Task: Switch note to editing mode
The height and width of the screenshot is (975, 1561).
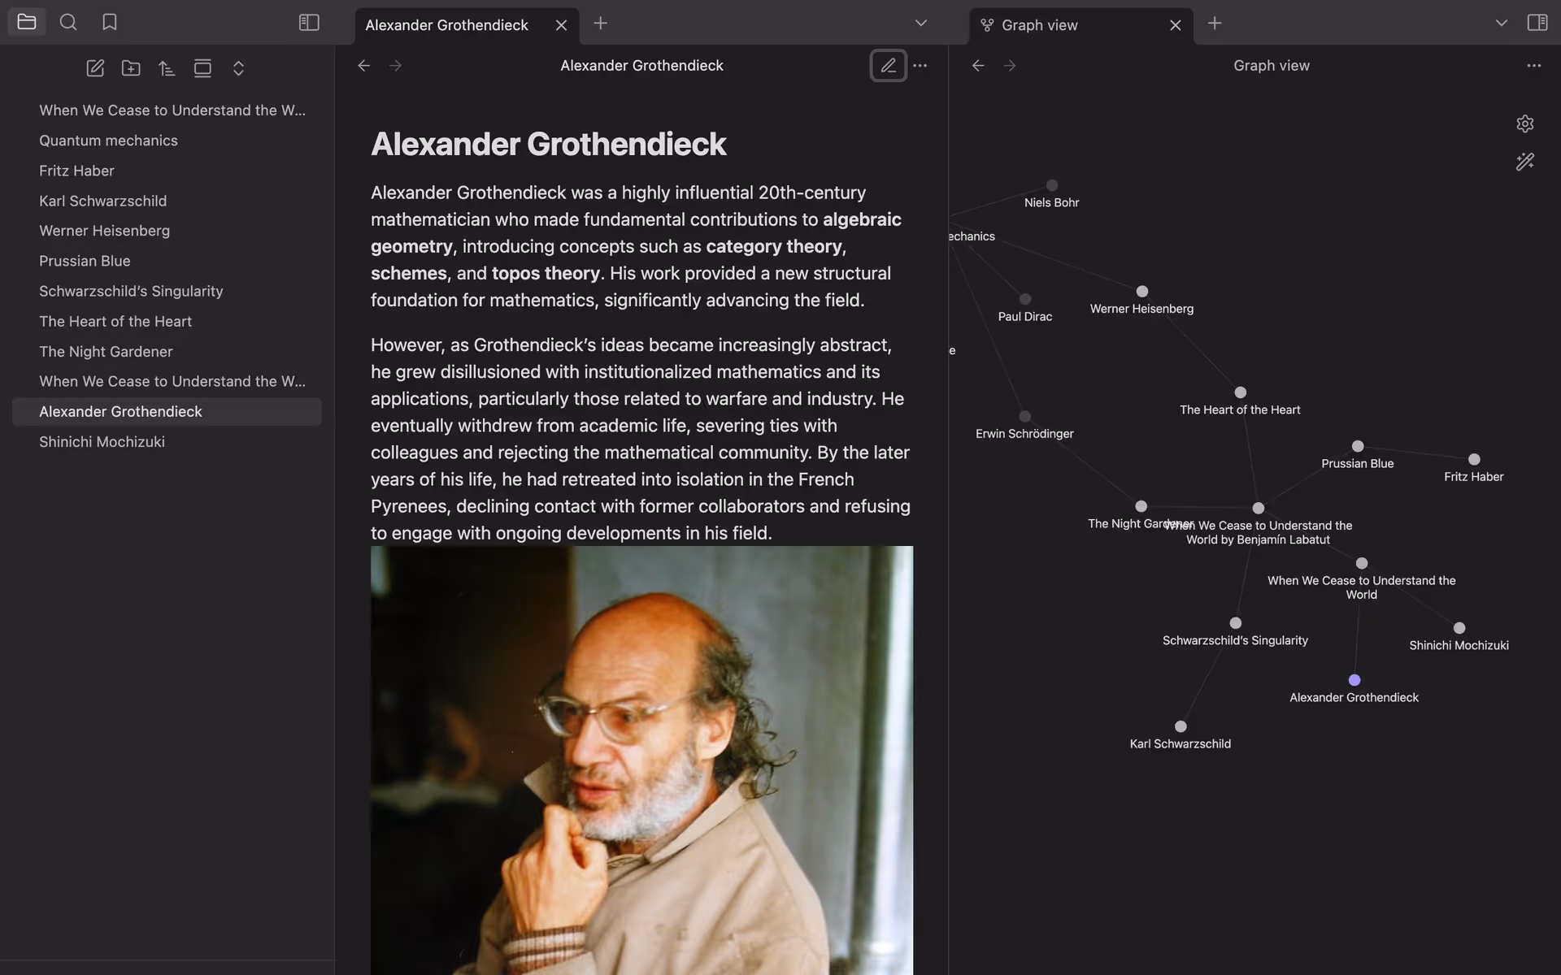Action: click(888, 65)
